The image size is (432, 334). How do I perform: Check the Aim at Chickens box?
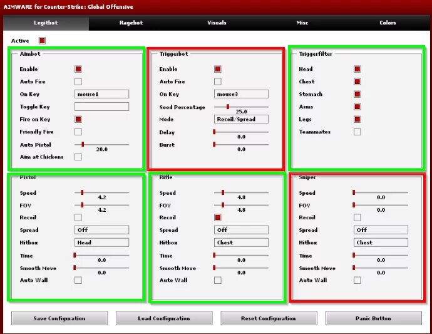tap(78, 157)
